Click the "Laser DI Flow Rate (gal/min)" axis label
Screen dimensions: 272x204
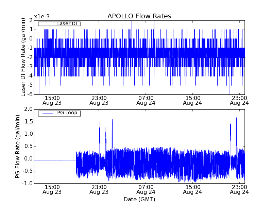23,57
